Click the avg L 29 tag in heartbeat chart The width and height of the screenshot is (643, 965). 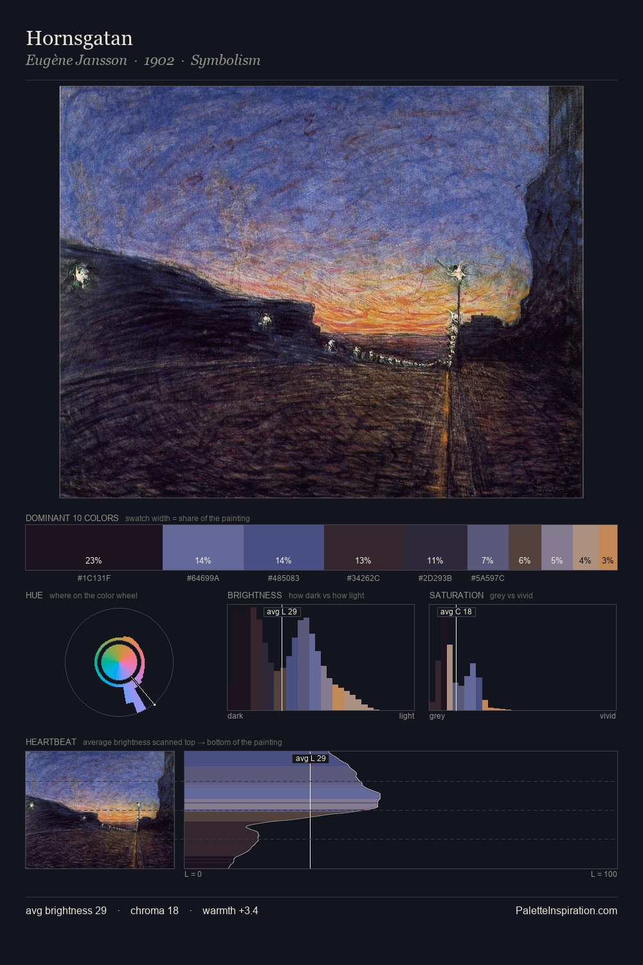coord(311,758)
